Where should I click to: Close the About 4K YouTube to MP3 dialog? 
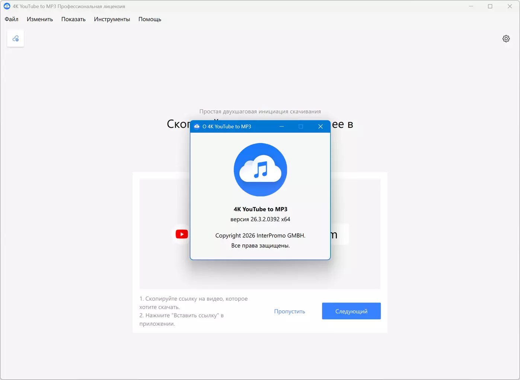click(x=320, y=126)
